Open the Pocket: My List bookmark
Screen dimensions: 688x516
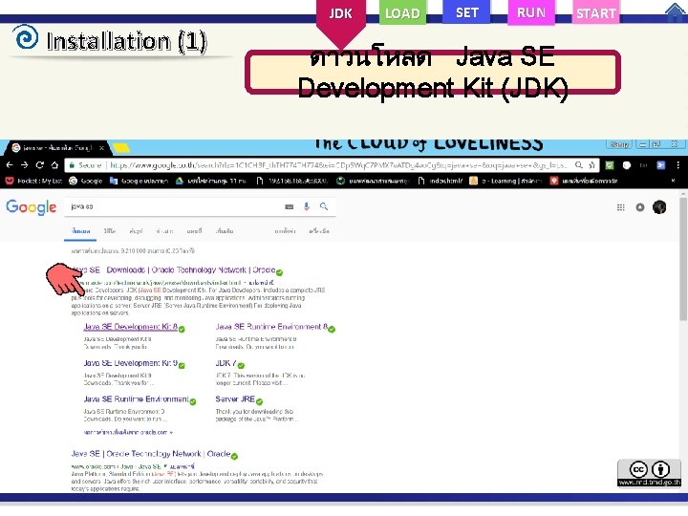(33, 181)
